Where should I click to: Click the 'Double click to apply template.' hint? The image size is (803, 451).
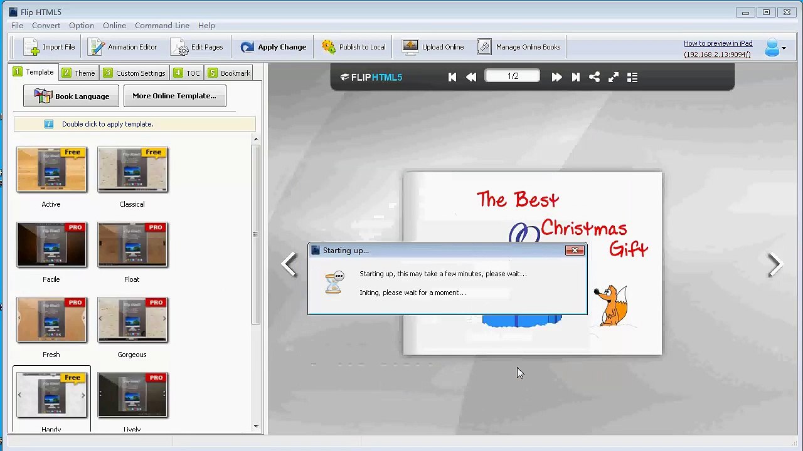pyautogui.click(x=107, y=124)
